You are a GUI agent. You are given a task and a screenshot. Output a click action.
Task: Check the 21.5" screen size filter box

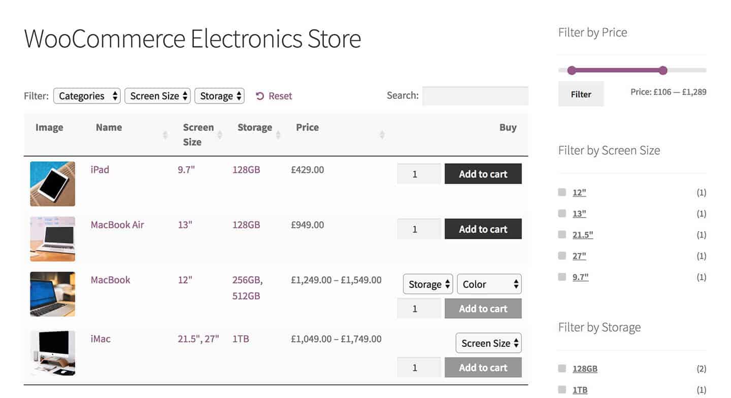562,234
